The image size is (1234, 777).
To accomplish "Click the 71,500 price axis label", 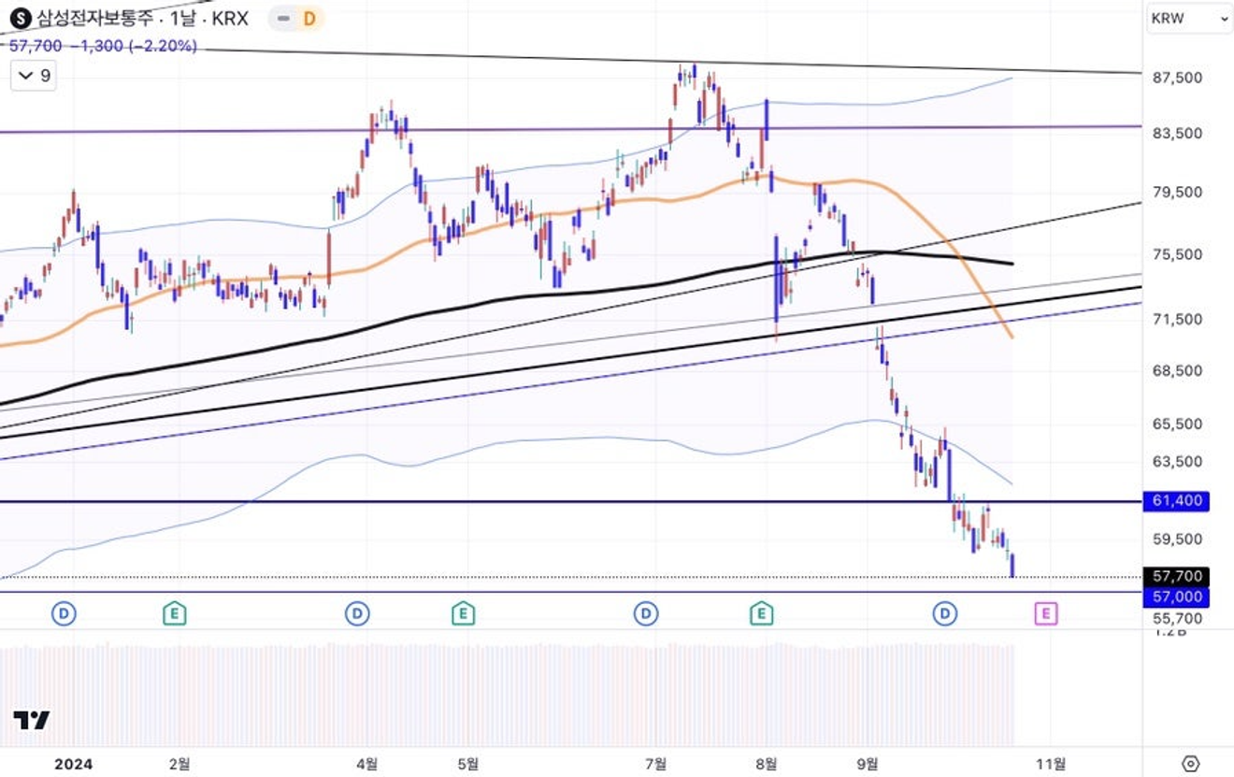I will (x=1178, y=319).
